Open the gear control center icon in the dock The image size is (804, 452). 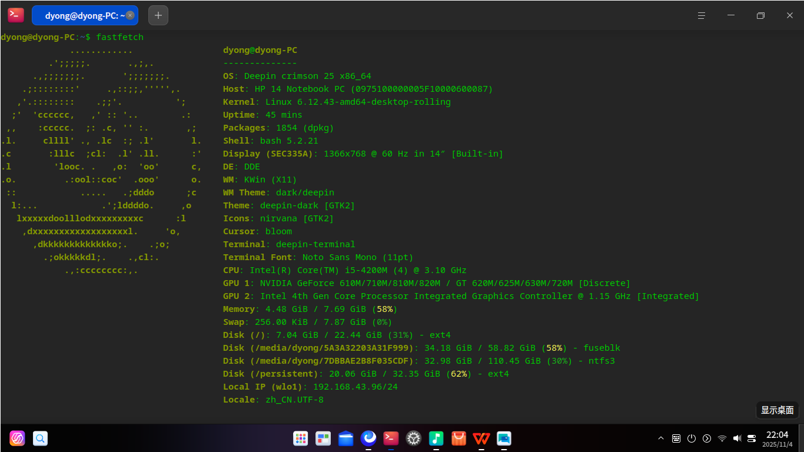tap(414, 438)
